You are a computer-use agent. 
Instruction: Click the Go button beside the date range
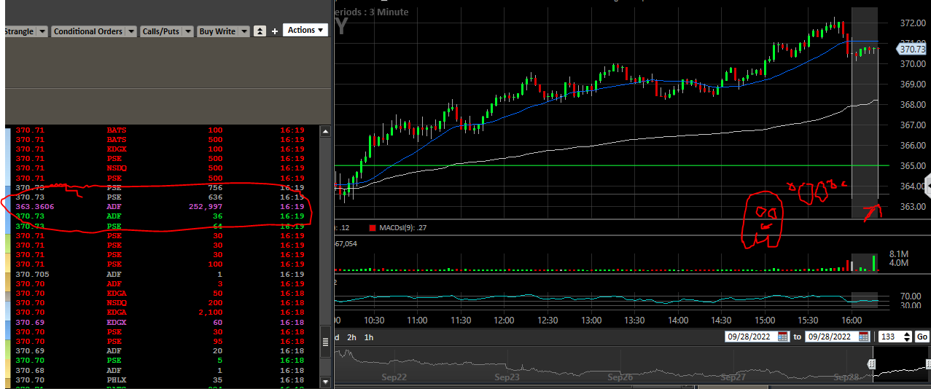(x=922, y=337)
